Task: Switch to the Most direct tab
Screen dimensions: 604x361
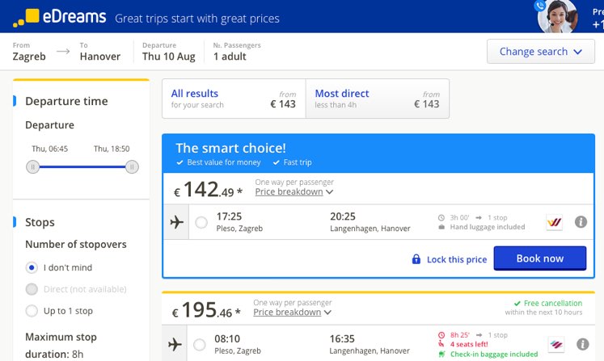Action: [378, 99]
